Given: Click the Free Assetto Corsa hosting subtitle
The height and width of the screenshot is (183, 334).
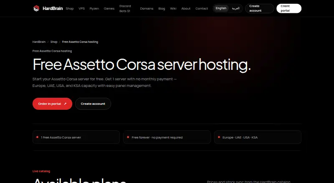Looking at the screenshot, I should point(52,51).
